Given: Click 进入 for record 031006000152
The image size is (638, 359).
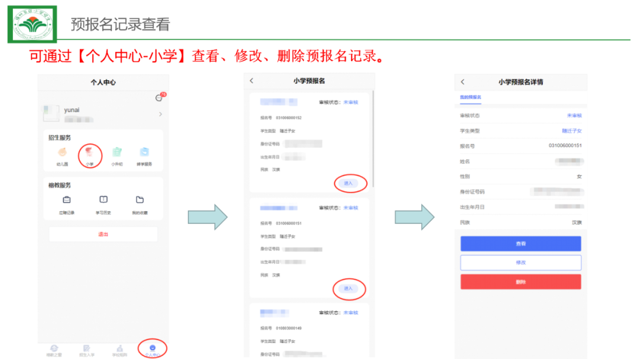Looking at the screenshot, I should 348,184.
